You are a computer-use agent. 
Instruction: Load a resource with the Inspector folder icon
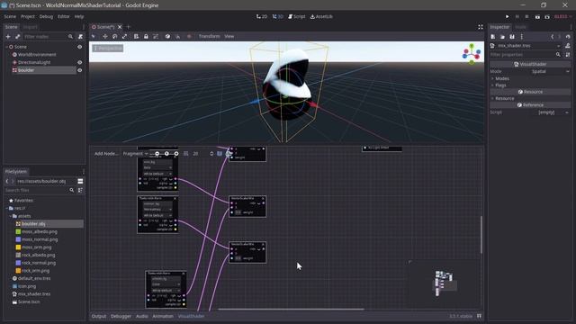pos(502,37)
